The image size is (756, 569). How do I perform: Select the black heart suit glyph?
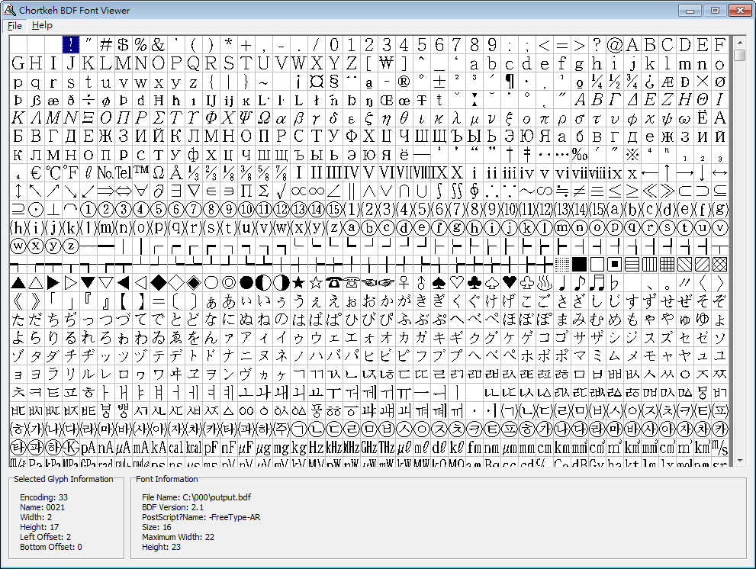508,282
